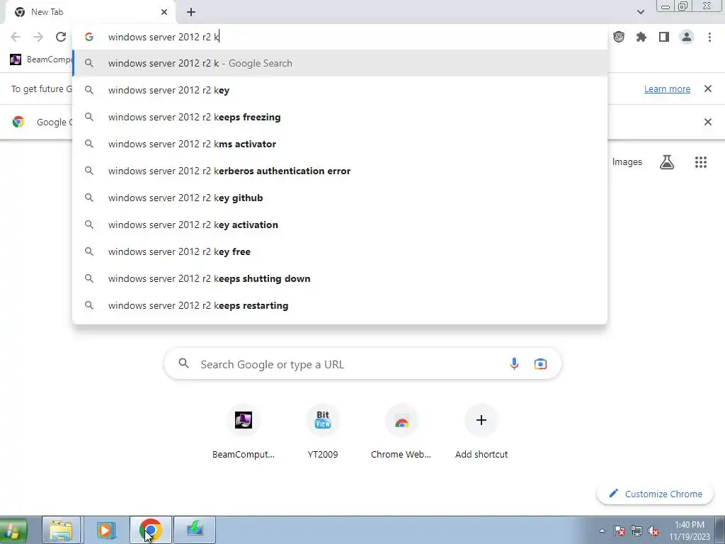Open Action Center flag tray icon
Image resolution: width=725 pixels, height=544 pixels.
[x=620, y=531]
